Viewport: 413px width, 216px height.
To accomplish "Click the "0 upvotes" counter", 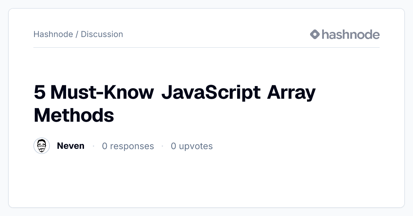I will pos(192,146).
